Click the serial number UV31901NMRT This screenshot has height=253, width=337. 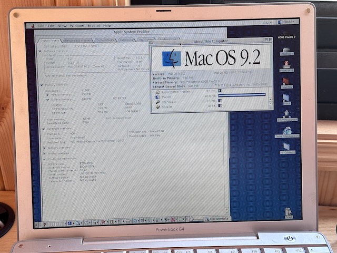click(x=87, y=46)
